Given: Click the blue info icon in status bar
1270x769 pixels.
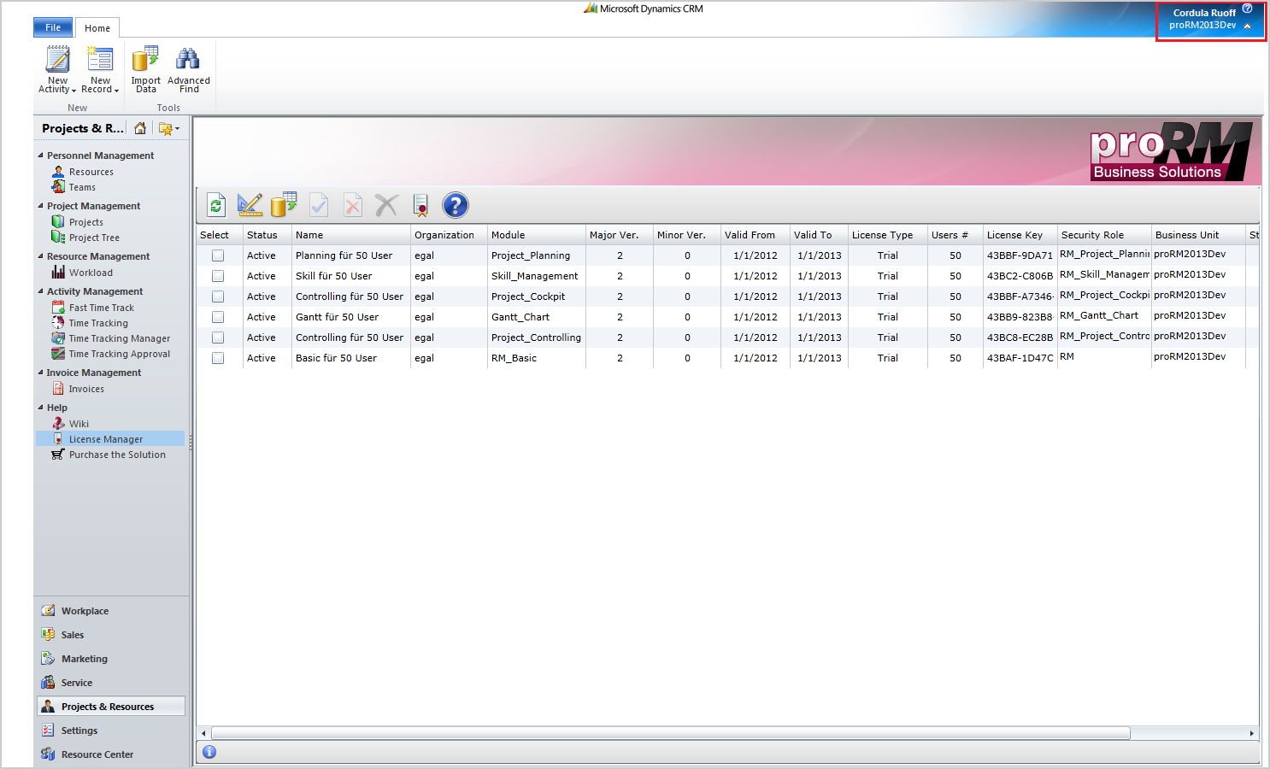Looking at the screenshot, I should click(209, 752).
